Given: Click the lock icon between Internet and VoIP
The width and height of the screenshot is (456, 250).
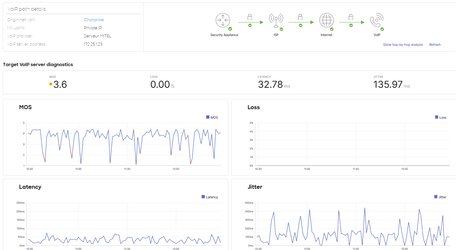Looking at the screenshot, I should coord(351,17).
